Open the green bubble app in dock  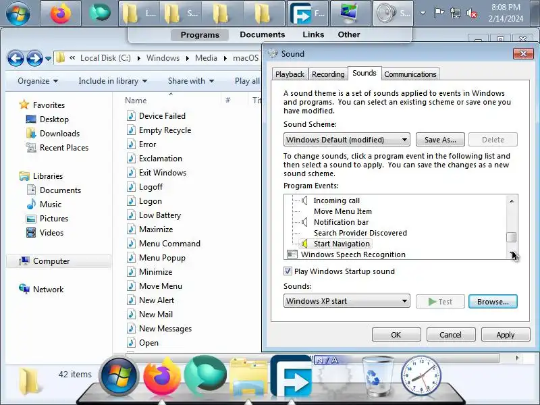click(x=206, y=376)
